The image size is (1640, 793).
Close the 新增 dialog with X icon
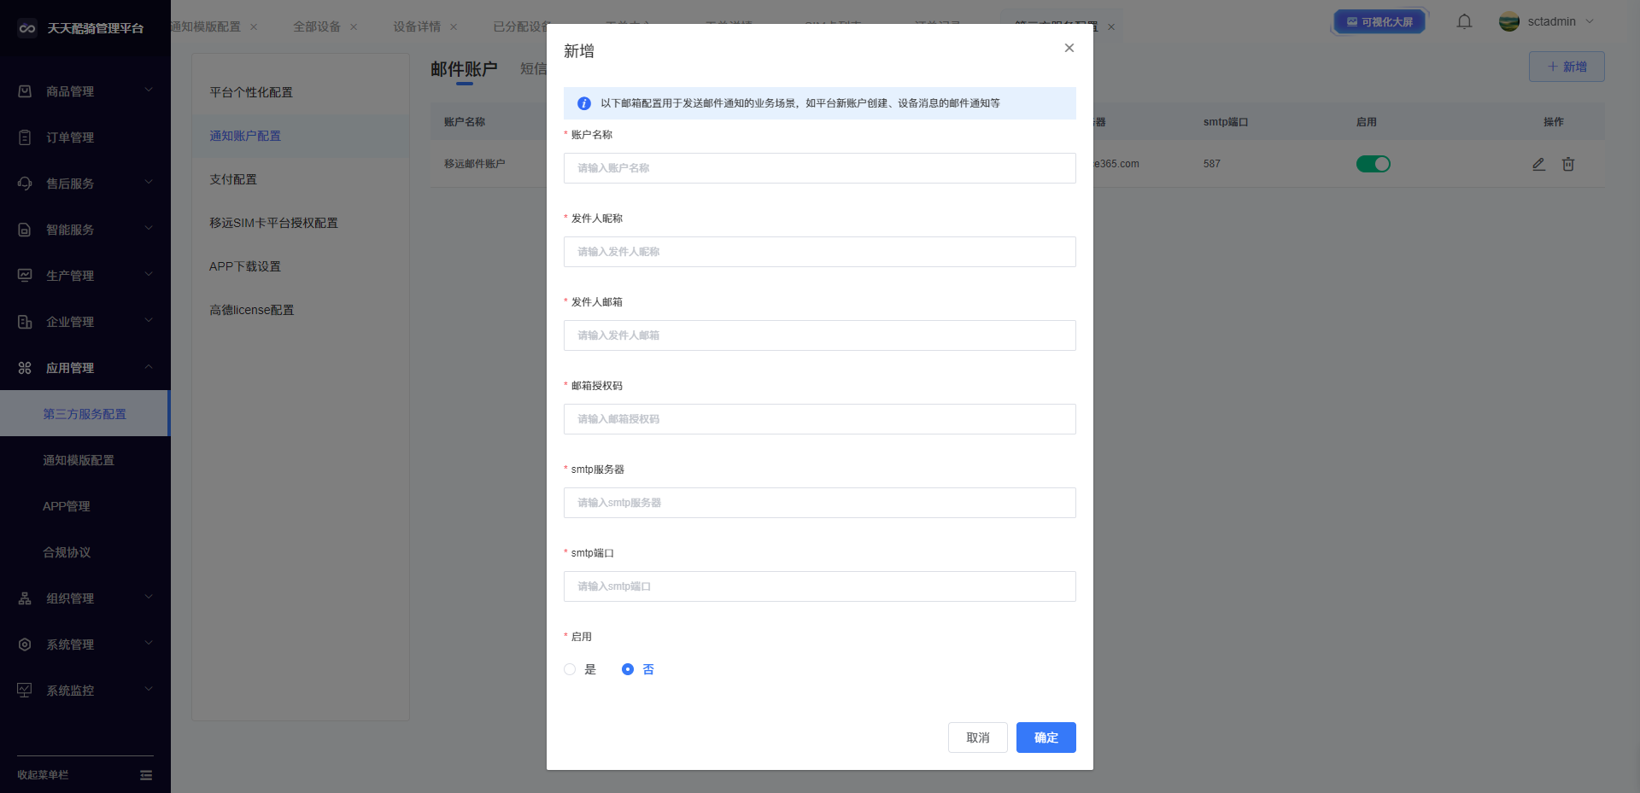(1069, 48)
